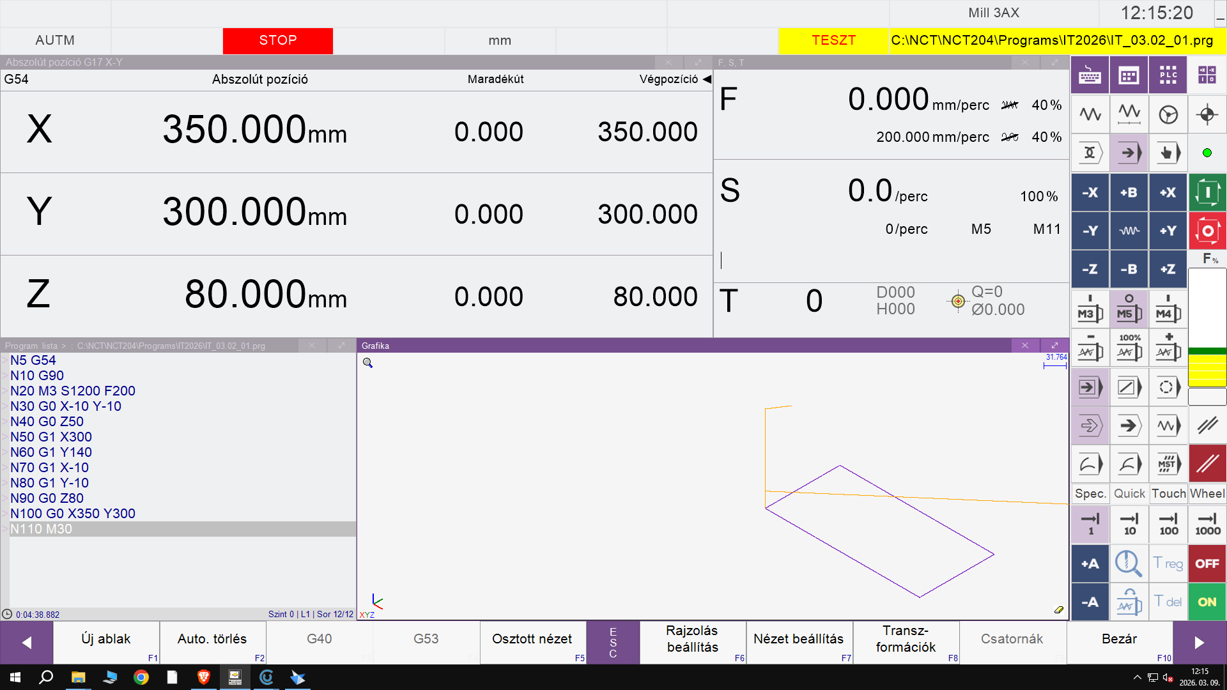
Task: Jog the plus Y axis button
Action: pos(1168,231)
